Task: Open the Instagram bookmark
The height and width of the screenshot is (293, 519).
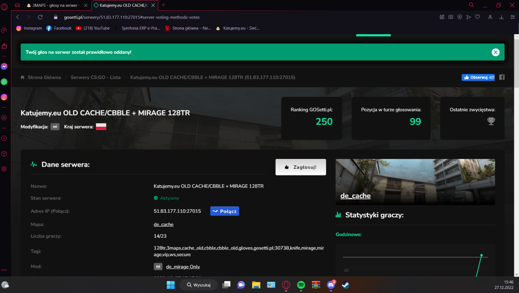Action: [x=29, y=28]
